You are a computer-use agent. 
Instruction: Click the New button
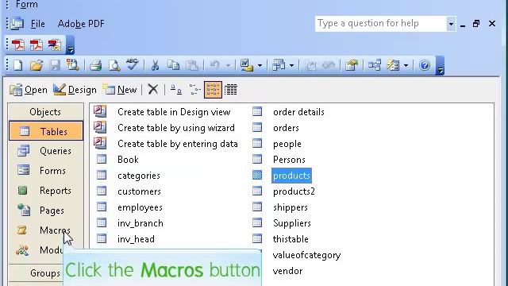tap(120, 90)
